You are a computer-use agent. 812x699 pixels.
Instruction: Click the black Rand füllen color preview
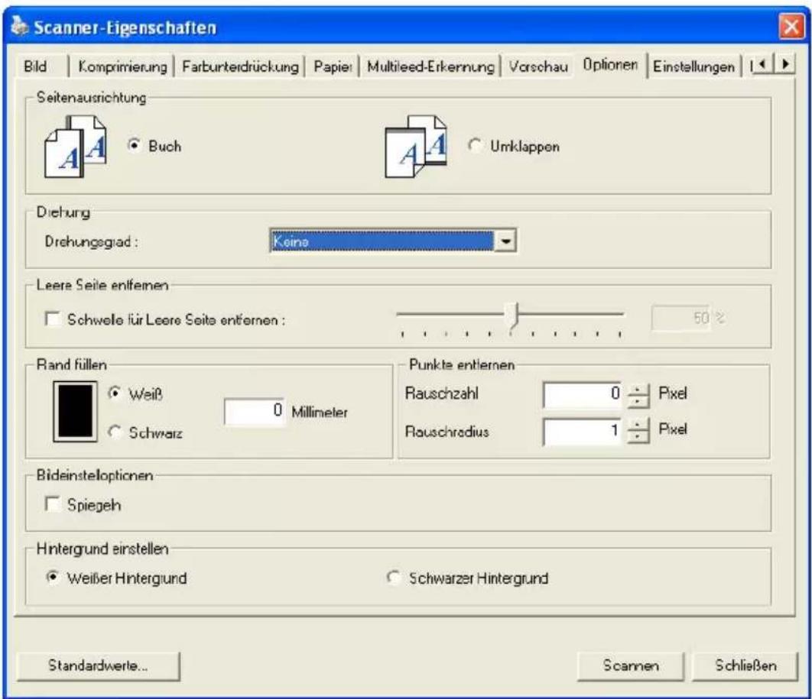click(x=75, y=411)
